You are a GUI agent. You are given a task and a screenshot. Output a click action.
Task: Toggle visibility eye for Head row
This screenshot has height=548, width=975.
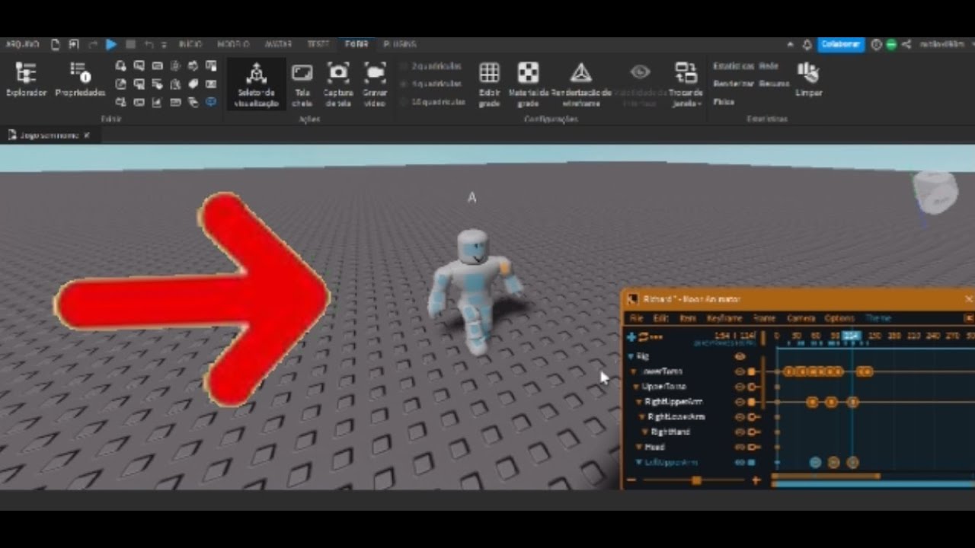point(739,447)
